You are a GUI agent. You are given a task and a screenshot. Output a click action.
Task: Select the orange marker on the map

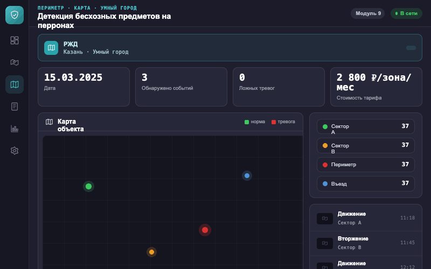coord(151,252)
